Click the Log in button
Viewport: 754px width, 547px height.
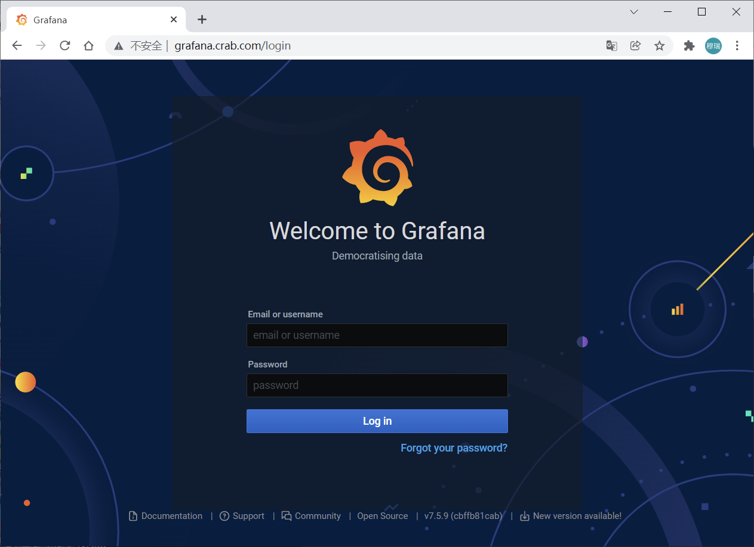tap(377, 421)
